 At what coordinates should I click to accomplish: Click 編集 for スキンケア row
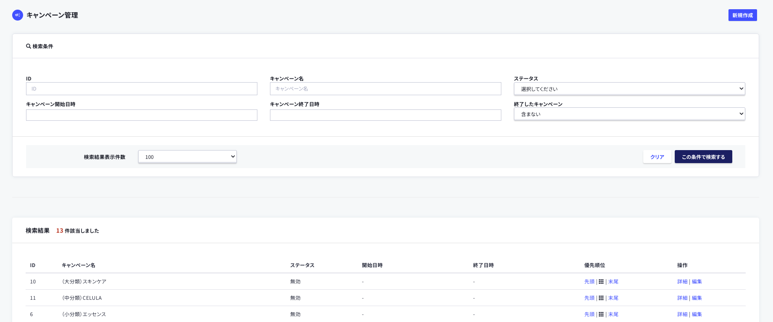pos(697,282)
